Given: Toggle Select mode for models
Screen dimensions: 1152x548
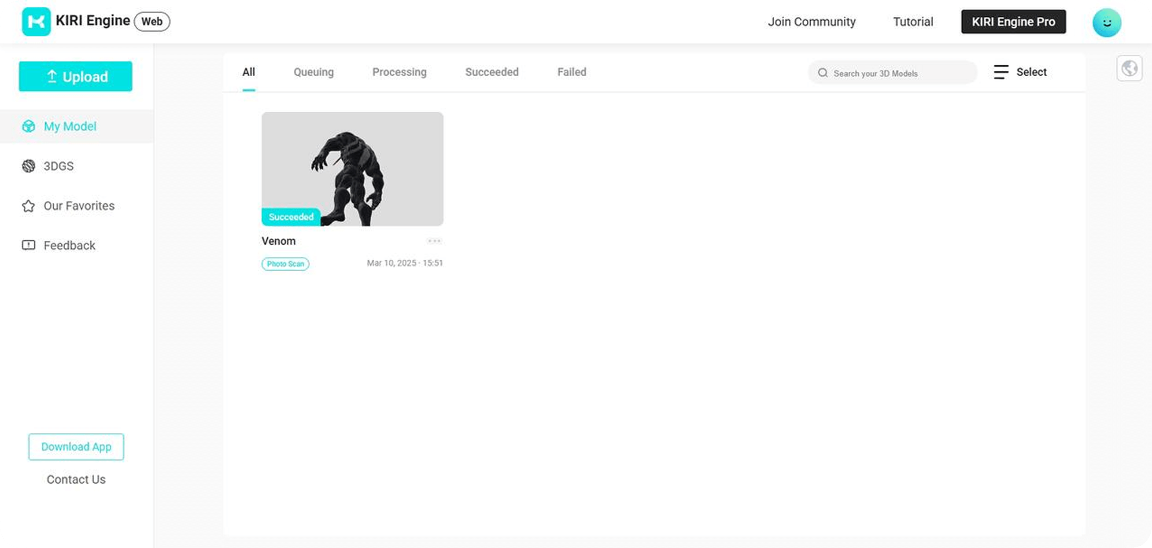Looking at the screenshot, I should point(1020,72).
